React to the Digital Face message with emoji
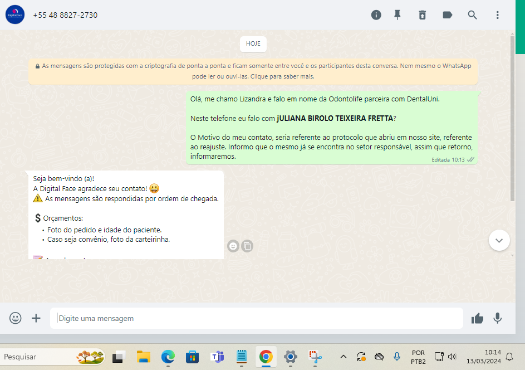 (x=233, y=246)
